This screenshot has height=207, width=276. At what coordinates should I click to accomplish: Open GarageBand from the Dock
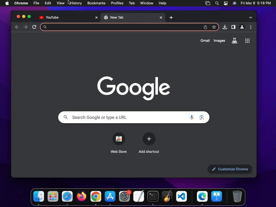(x=167, y=196)
